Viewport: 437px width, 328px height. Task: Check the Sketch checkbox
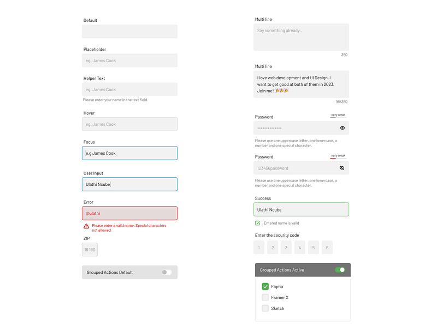click(265, 308)
